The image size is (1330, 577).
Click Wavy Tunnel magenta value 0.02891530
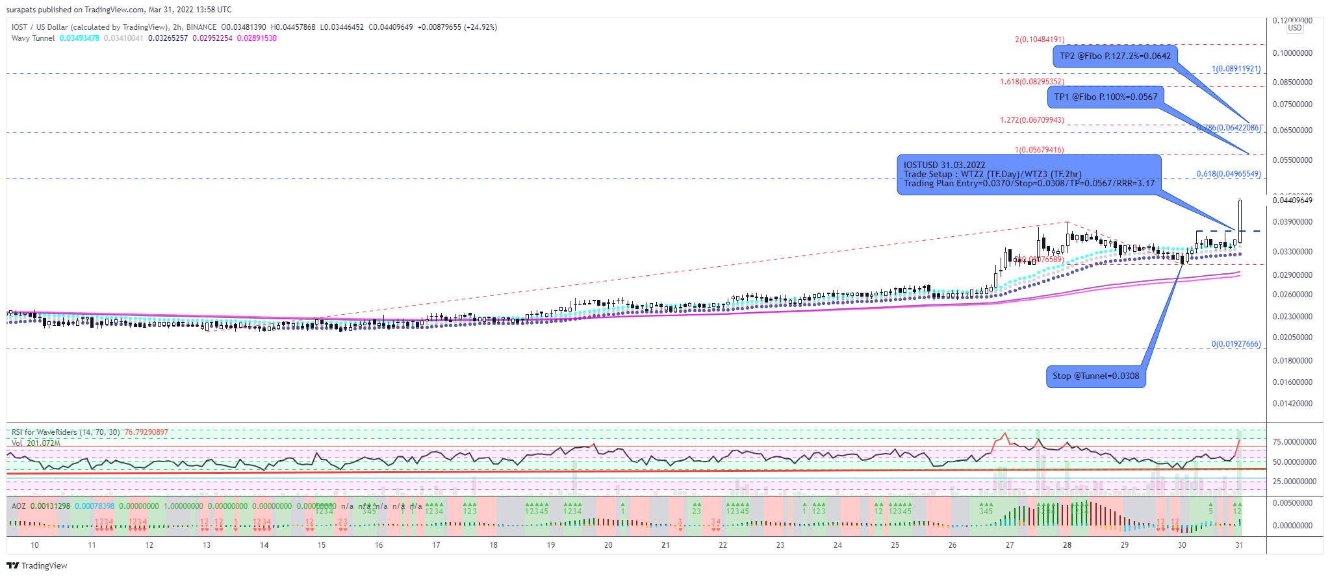point(257,38)
